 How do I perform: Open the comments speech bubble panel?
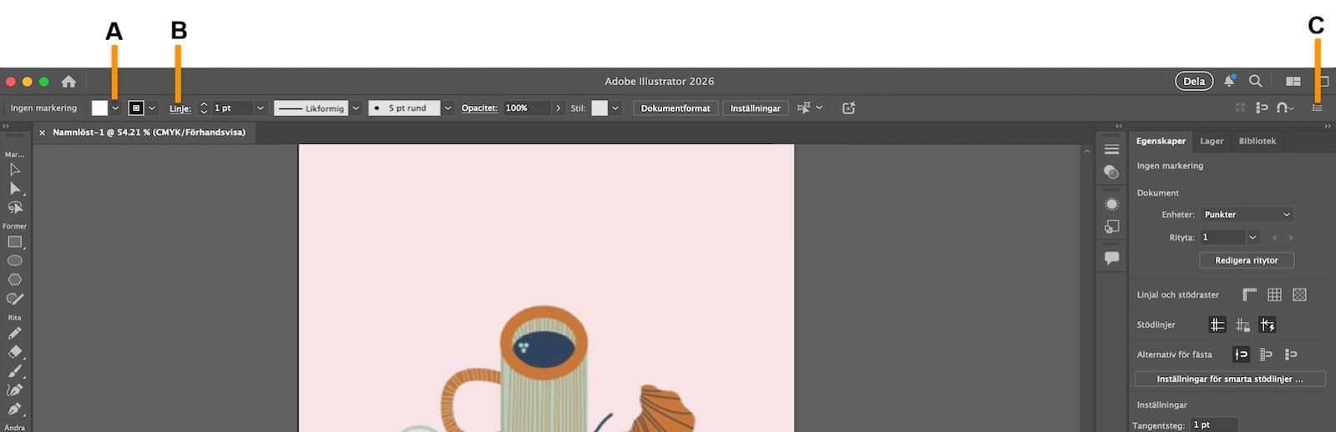click(x=1111, y=258)
